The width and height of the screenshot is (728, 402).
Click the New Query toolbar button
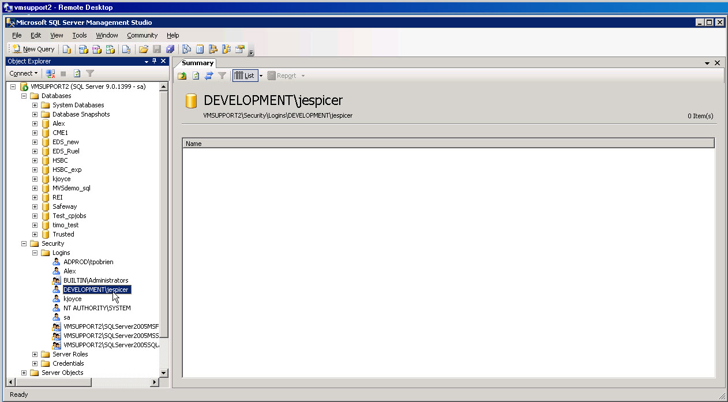33,49
